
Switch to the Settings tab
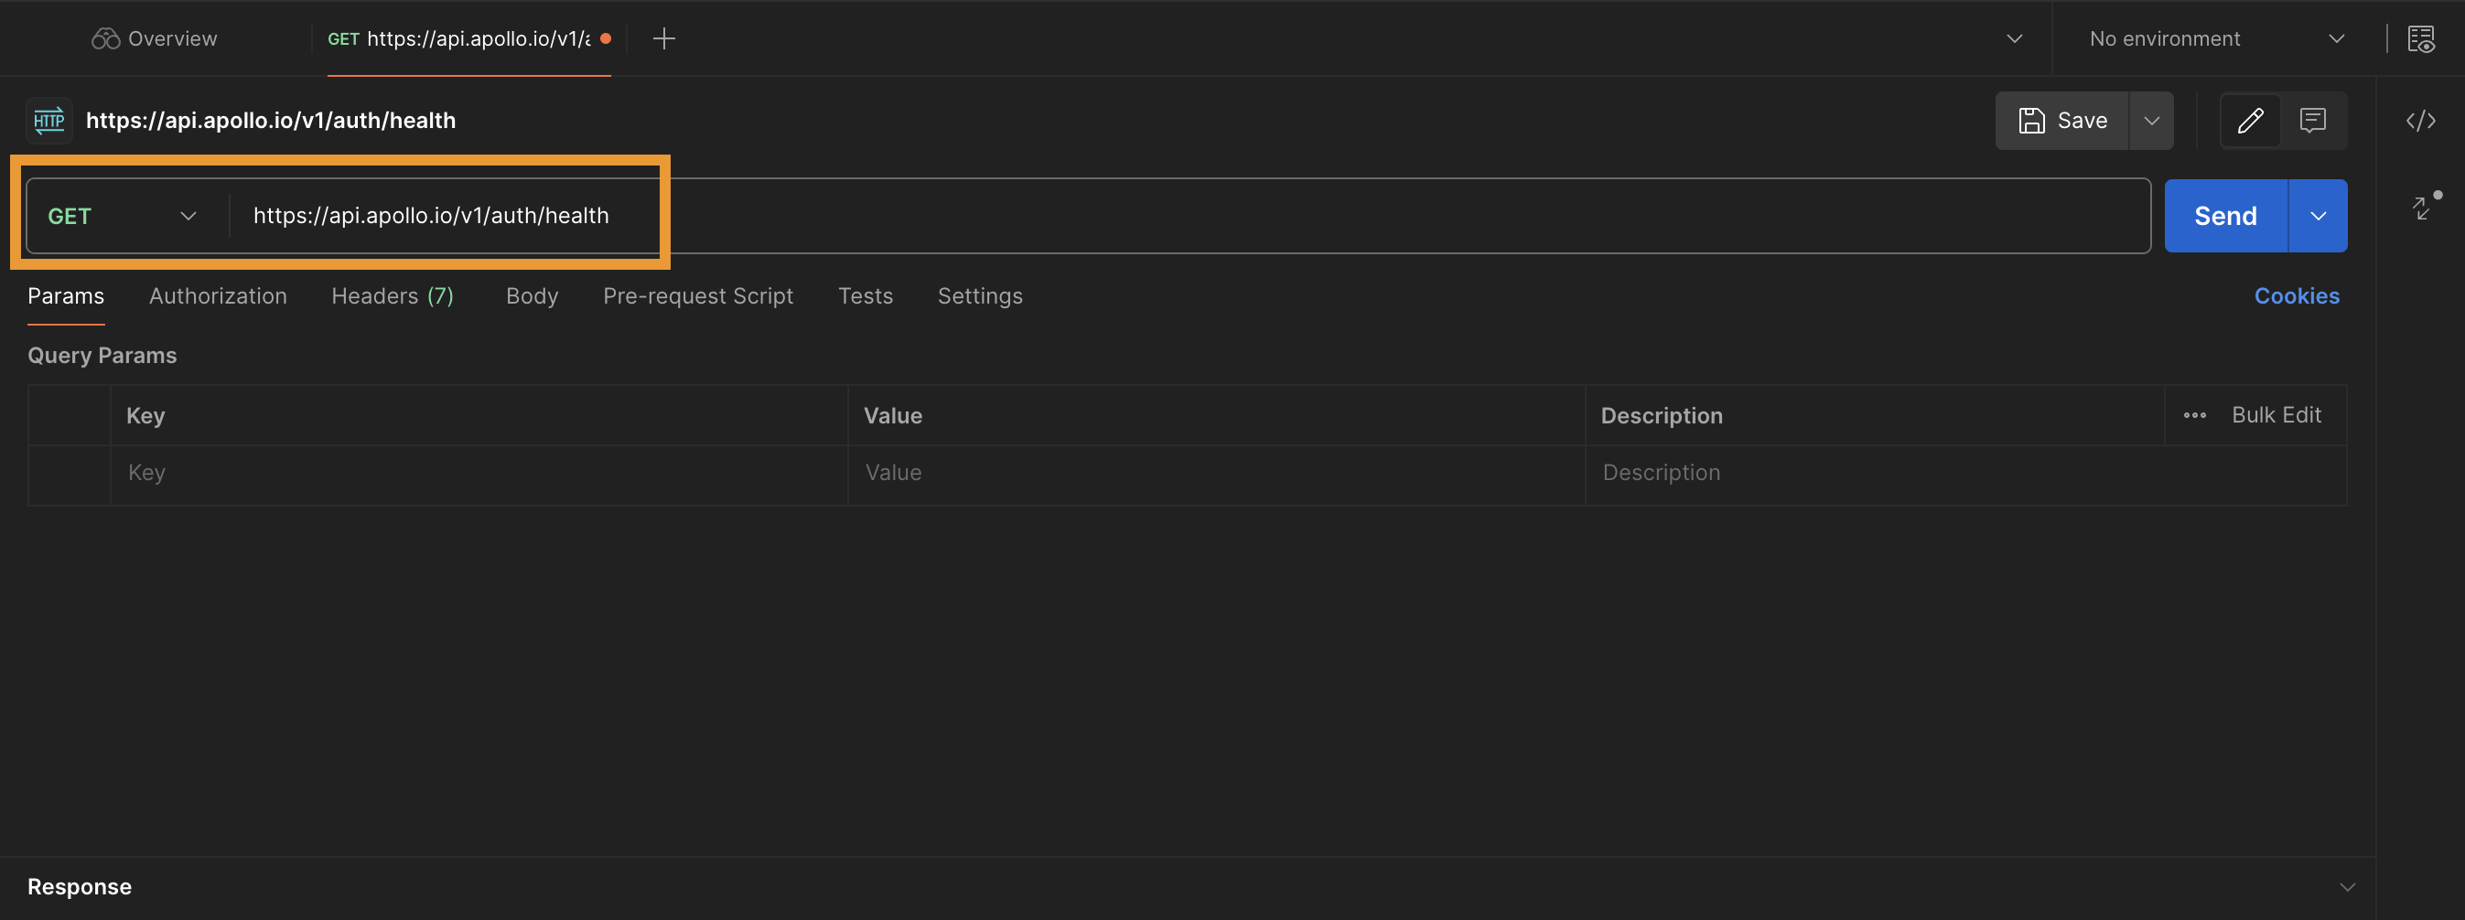[980, 295]
